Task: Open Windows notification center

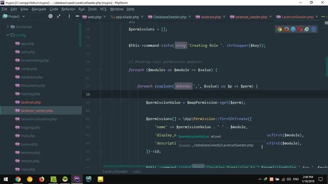Action: [320, 179]
